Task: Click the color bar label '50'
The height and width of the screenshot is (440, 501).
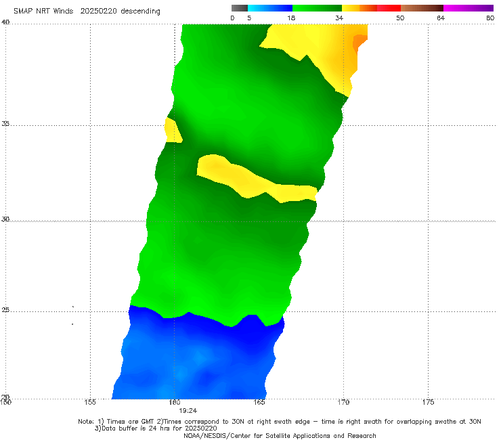Action: click(400, 18)
